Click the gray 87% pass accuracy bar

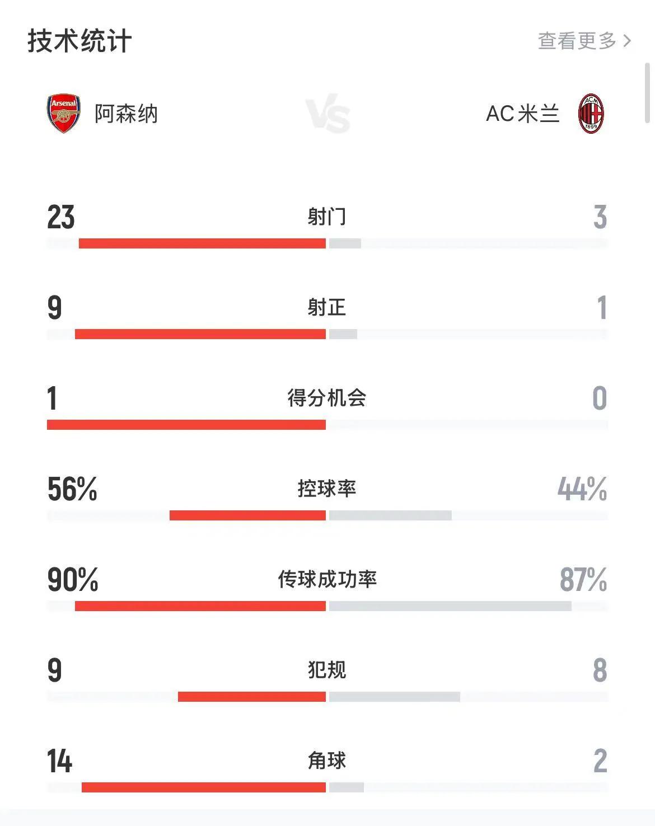(x=450, y=606)
